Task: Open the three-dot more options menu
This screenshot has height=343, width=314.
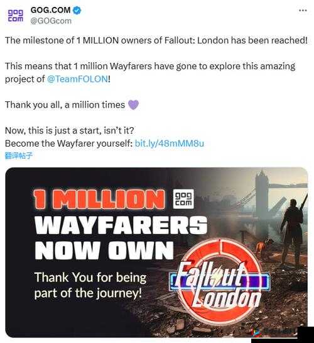Action: point(303,10)
